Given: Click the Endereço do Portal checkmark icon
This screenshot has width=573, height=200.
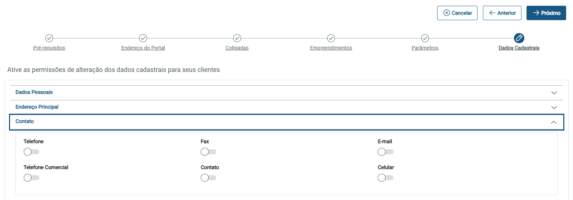Looking at the screenshot, I should coord(143,38).
